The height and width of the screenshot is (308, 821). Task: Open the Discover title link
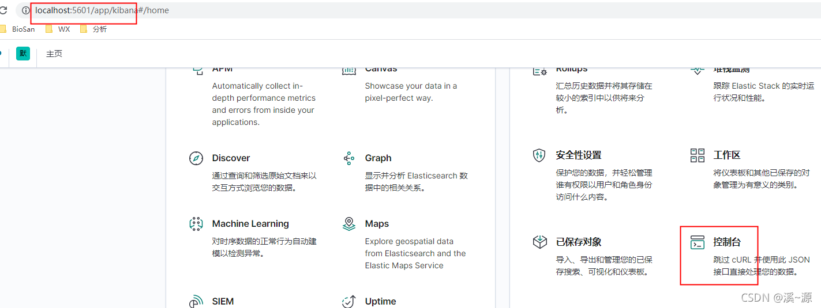(x=231, y=158)
